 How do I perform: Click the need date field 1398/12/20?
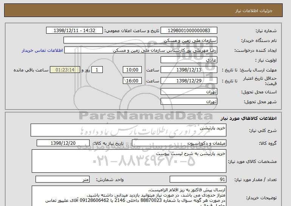[x=63, y=143]
